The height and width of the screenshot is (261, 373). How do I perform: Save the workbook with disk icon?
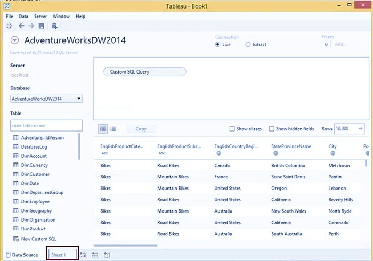click(42, 26)
